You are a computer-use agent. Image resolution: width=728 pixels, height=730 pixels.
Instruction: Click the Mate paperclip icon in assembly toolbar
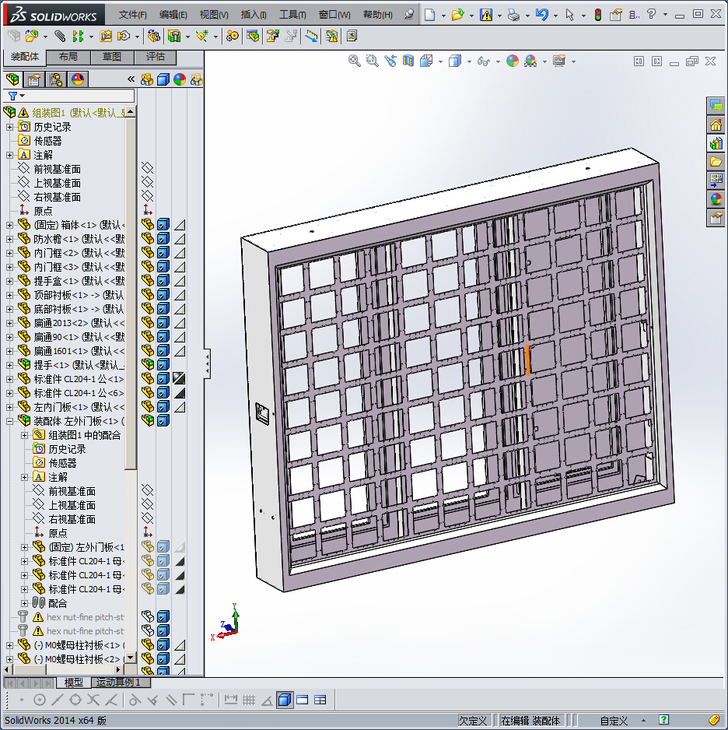click(60, 36)
